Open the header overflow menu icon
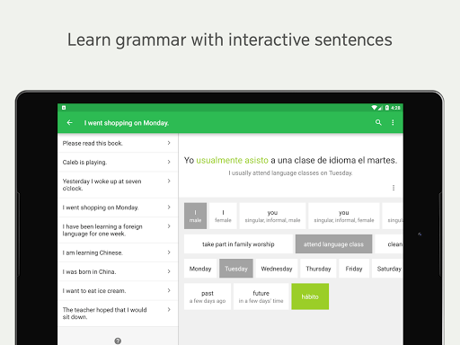 pos(393,122)
